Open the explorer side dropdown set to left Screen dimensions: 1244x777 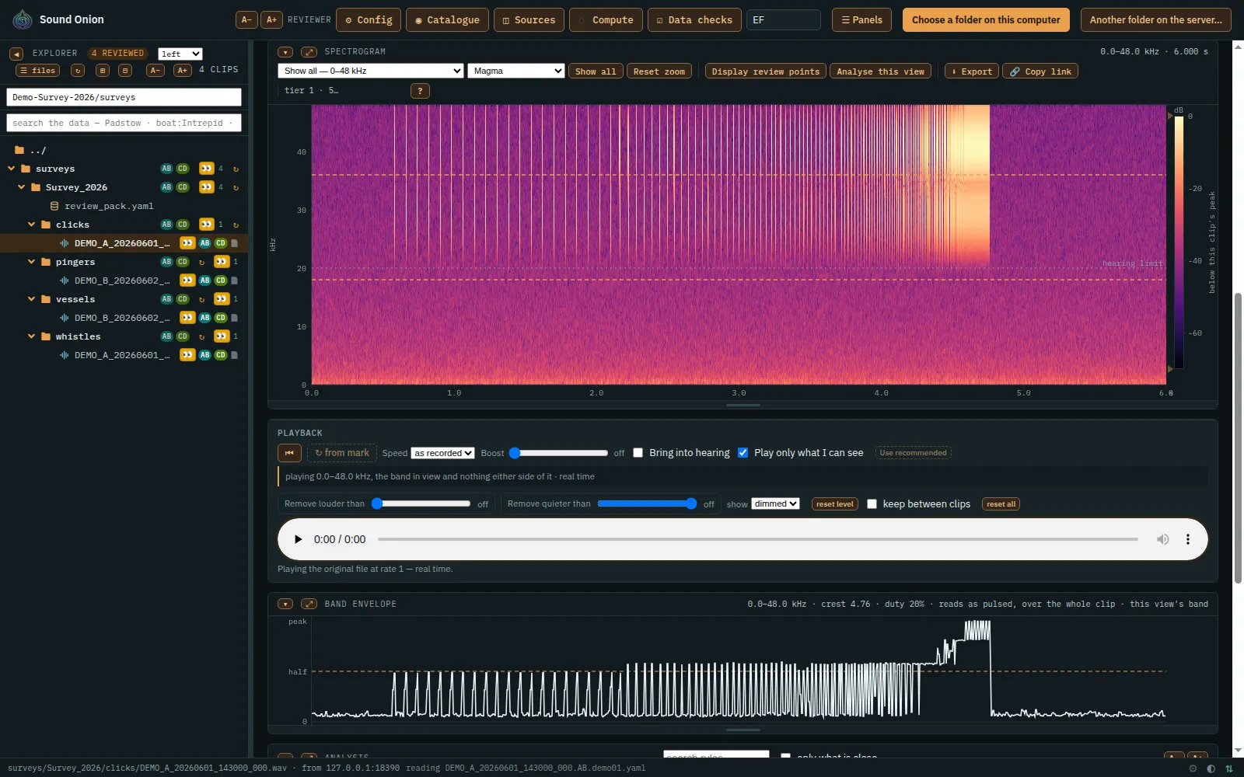[x=180, y=54]
